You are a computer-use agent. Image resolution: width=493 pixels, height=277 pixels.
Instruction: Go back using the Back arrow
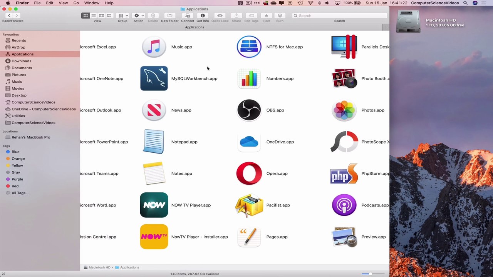(x=9, y=15)
